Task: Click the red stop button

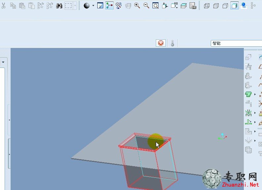Action: (x=161, y=43)
